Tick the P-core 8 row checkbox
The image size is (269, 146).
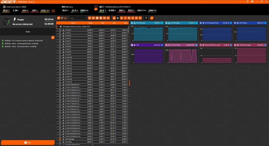(60, 52)
